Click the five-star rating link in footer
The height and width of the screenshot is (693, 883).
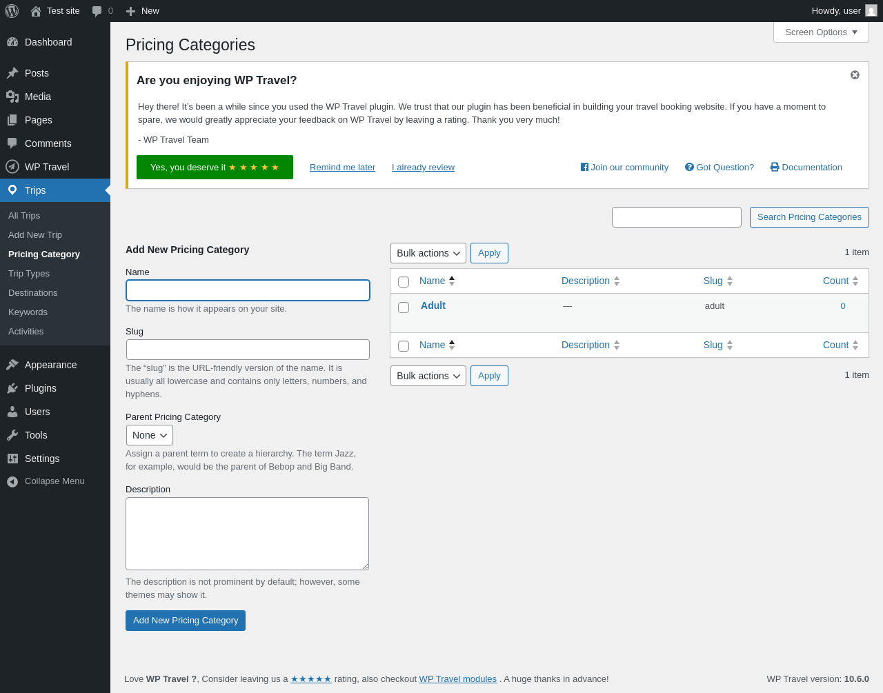(311, 679)
